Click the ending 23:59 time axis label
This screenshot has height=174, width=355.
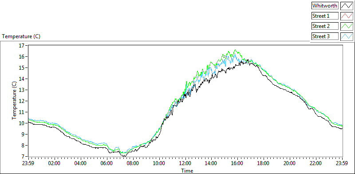click(x=342, y=163)
